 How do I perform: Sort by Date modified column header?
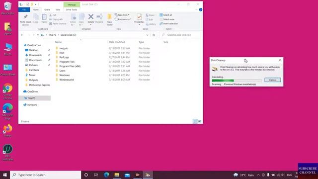click(117, 42)
